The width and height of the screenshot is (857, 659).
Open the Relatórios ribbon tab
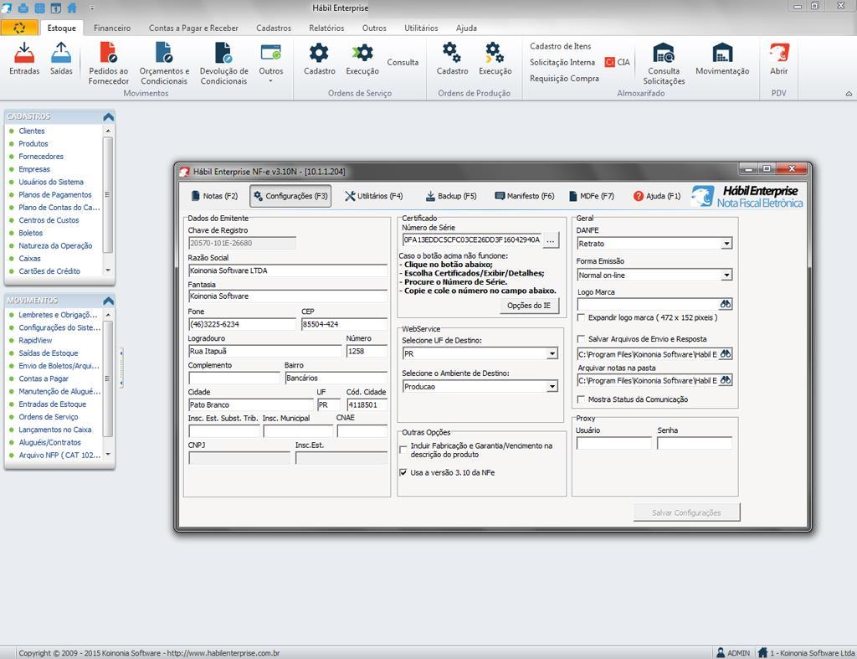[x=326, y=28]
